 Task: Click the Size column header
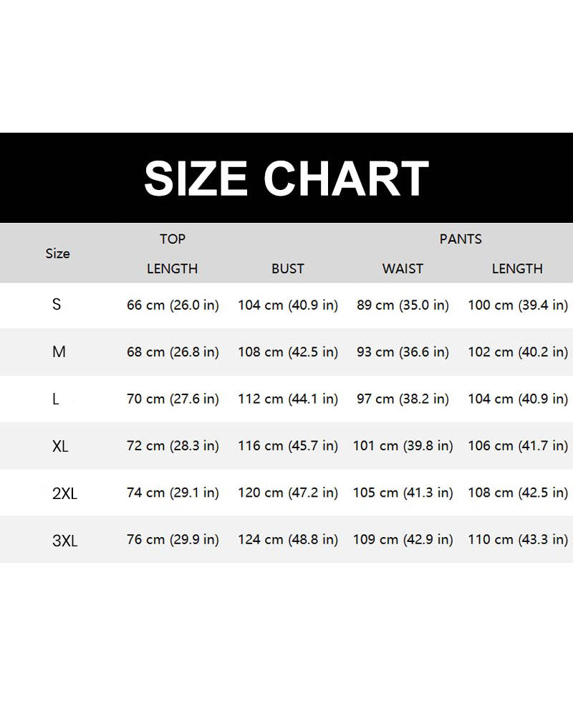[58, 254]
